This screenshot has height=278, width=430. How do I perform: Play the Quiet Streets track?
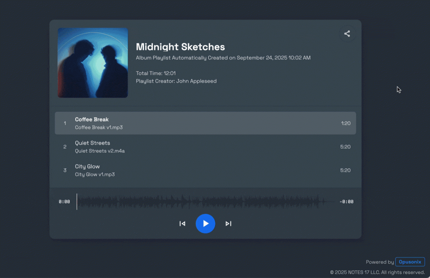pyautogui.click(x=92, y=143)
